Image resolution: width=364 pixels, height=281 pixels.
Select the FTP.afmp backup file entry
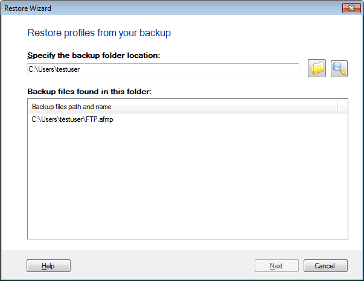click(x=74, y=120)
